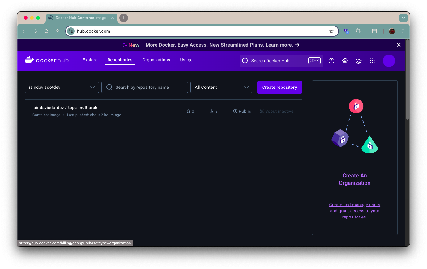Image resolution: width=427 pixels, height=269 pixels.
Task: Click Create and manage users description link
Action: click(x=355, y=211)
